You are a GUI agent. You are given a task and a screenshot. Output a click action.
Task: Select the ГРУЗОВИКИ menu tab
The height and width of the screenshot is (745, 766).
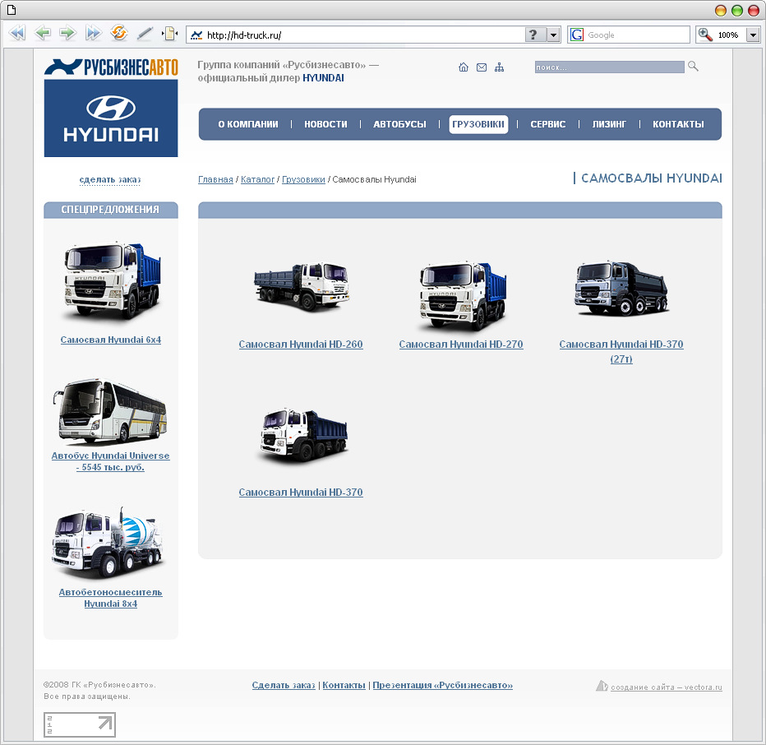click(x=478, y=124)
